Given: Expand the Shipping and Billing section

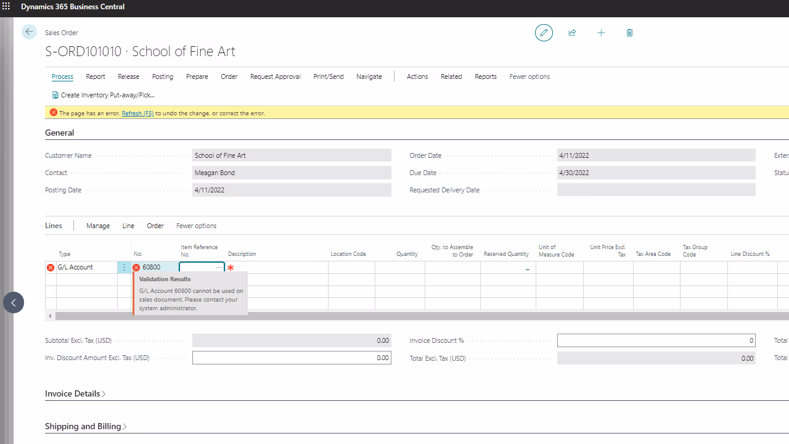Looking at the screenshot, I should point(86,426).
